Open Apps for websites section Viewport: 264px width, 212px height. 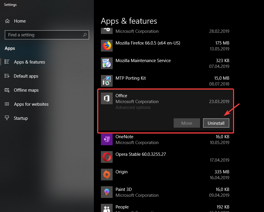point(31,104)
